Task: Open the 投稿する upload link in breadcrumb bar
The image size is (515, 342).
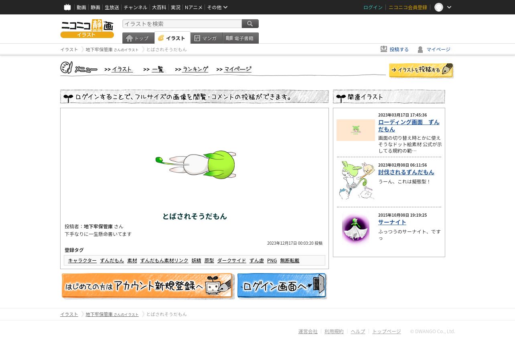Action: point(395,49)
